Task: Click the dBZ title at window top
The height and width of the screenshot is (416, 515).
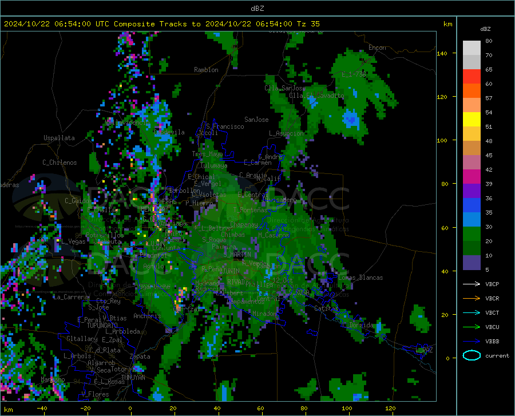Action: point(257,9)
